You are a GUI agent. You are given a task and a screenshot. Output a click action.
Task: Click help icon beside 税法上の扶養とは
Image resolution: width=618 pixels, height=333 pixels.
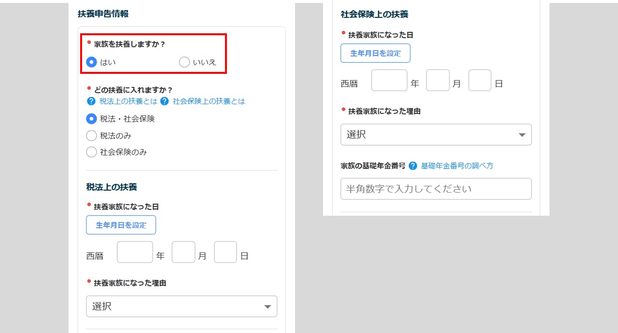click(x=91, y=101)
